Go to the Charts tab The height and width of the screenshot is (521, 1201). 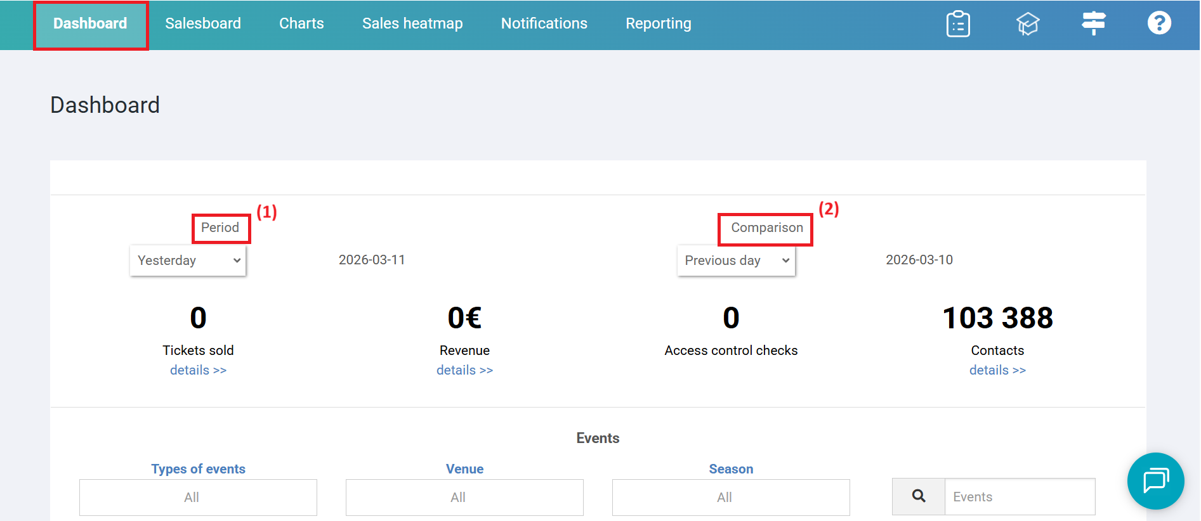click(x=301, y=23)
